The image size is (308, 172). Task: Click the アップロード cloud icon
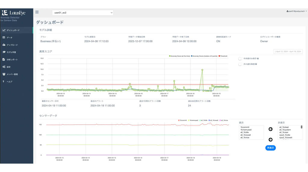(4, 45)
